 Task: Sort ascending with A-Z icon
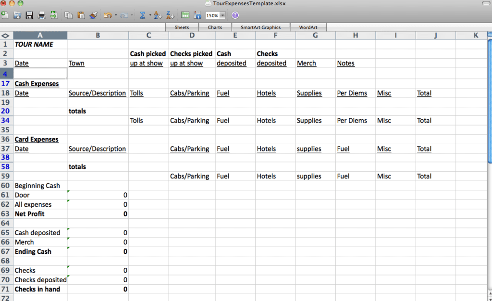coord(158,15)
